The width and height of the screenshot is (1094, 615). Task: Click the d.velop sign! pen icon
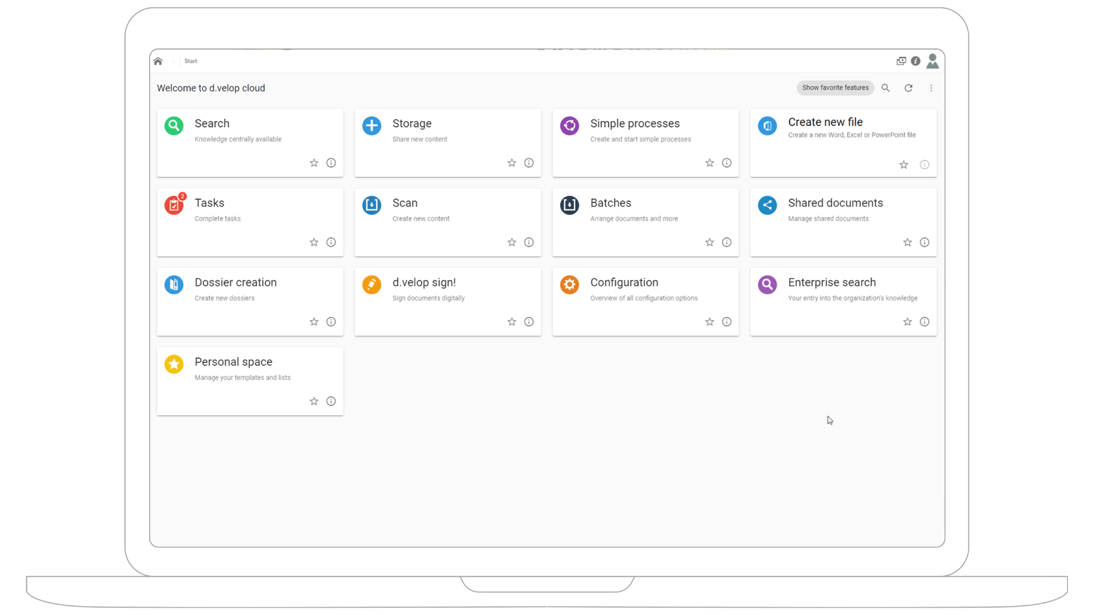point(372,285)
